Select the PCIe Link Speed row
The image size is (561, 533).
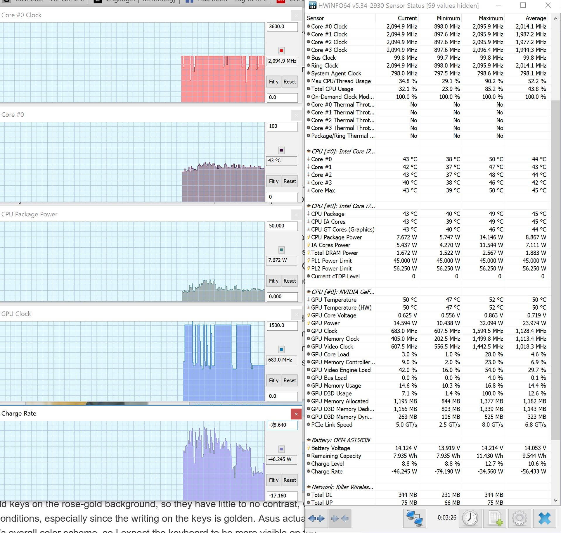[x=427, y=425]
